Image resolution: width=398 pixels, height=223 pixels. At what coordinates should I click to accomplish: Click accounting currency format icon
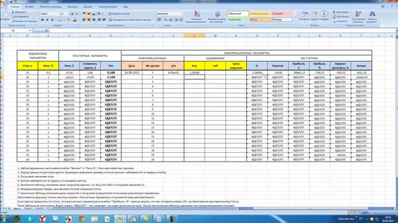tap(159, 20)
